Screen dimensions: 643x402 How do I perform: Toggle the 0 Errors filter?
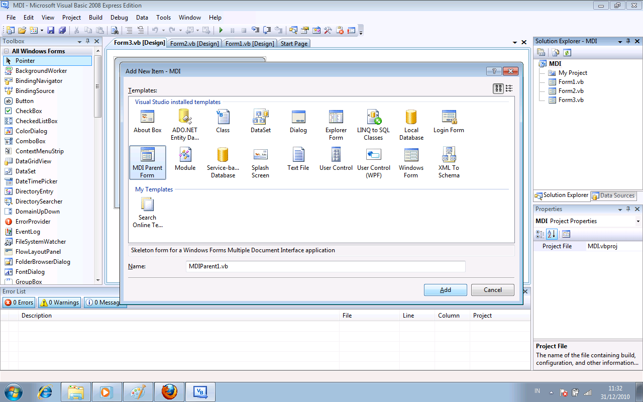[19, 303]
